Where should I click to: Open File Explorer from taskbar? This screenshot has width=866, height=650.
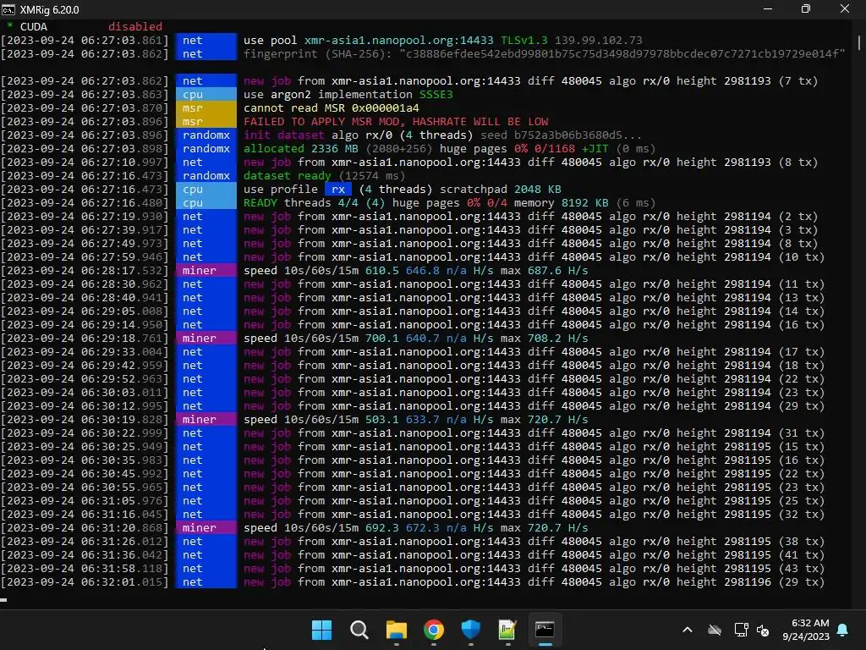(x=397, y=630)
